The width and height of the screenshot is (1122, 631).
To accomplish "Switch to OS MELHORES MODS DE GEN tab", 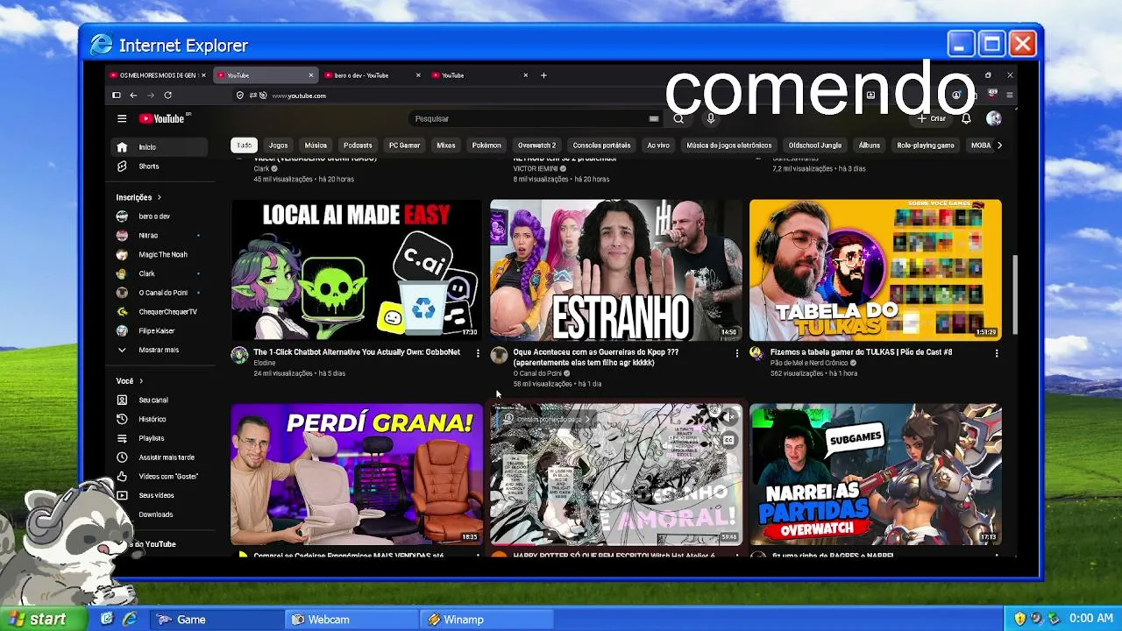I will (158, 75).
